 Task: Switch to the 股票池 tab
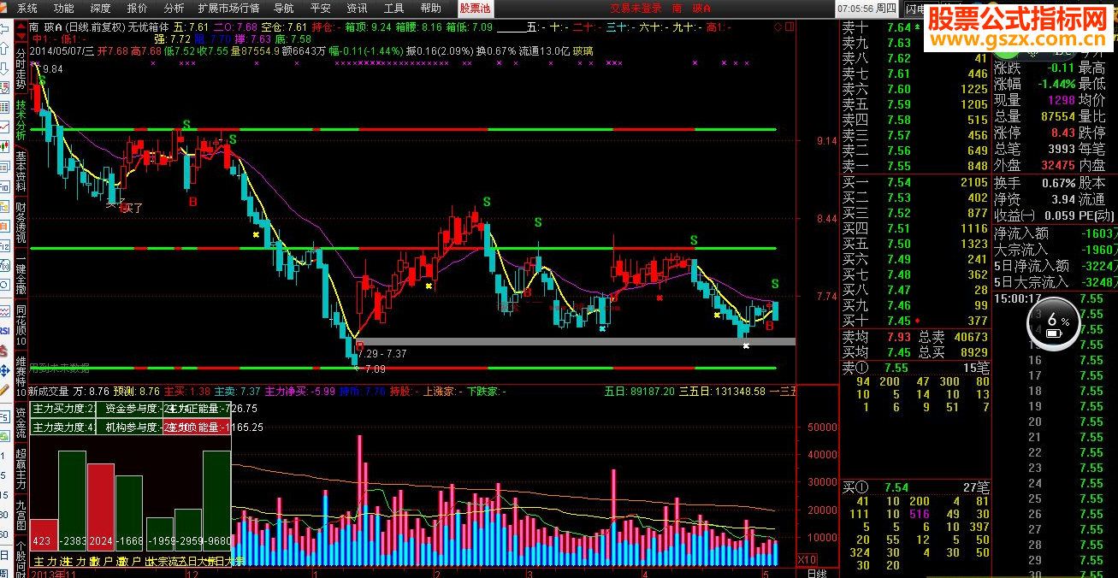476,8
